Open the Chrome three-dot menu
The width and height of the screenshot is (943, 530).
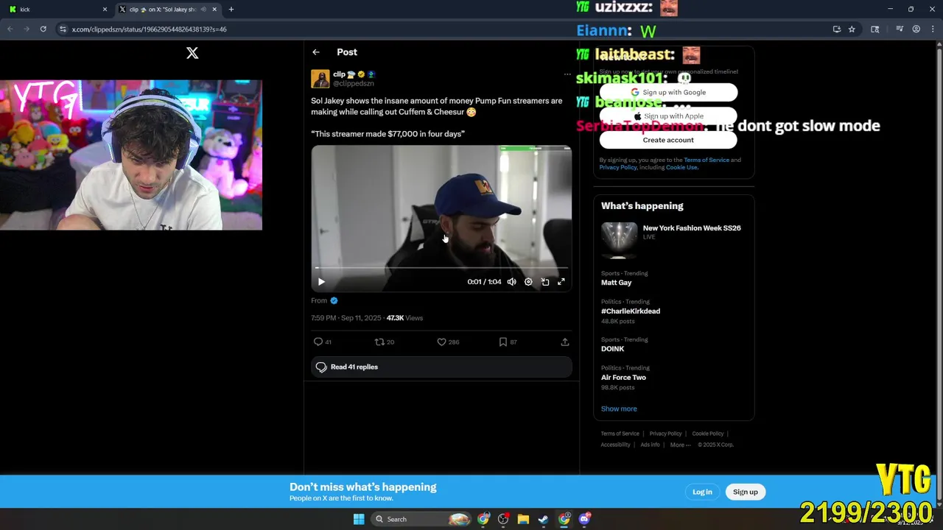click(x=933, y=29)
